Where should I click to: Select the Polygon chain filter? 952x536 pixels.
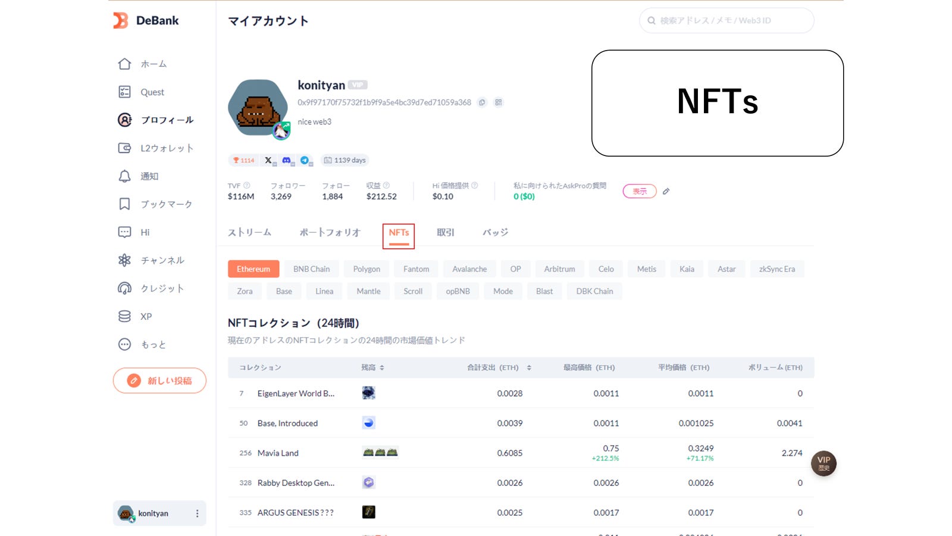(x=367, y=269)
